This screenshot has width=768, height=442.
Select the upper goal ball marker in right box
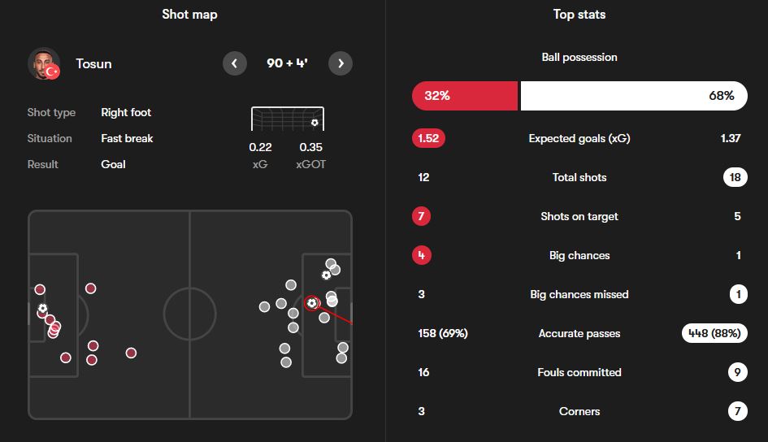(x=326, y=275)
